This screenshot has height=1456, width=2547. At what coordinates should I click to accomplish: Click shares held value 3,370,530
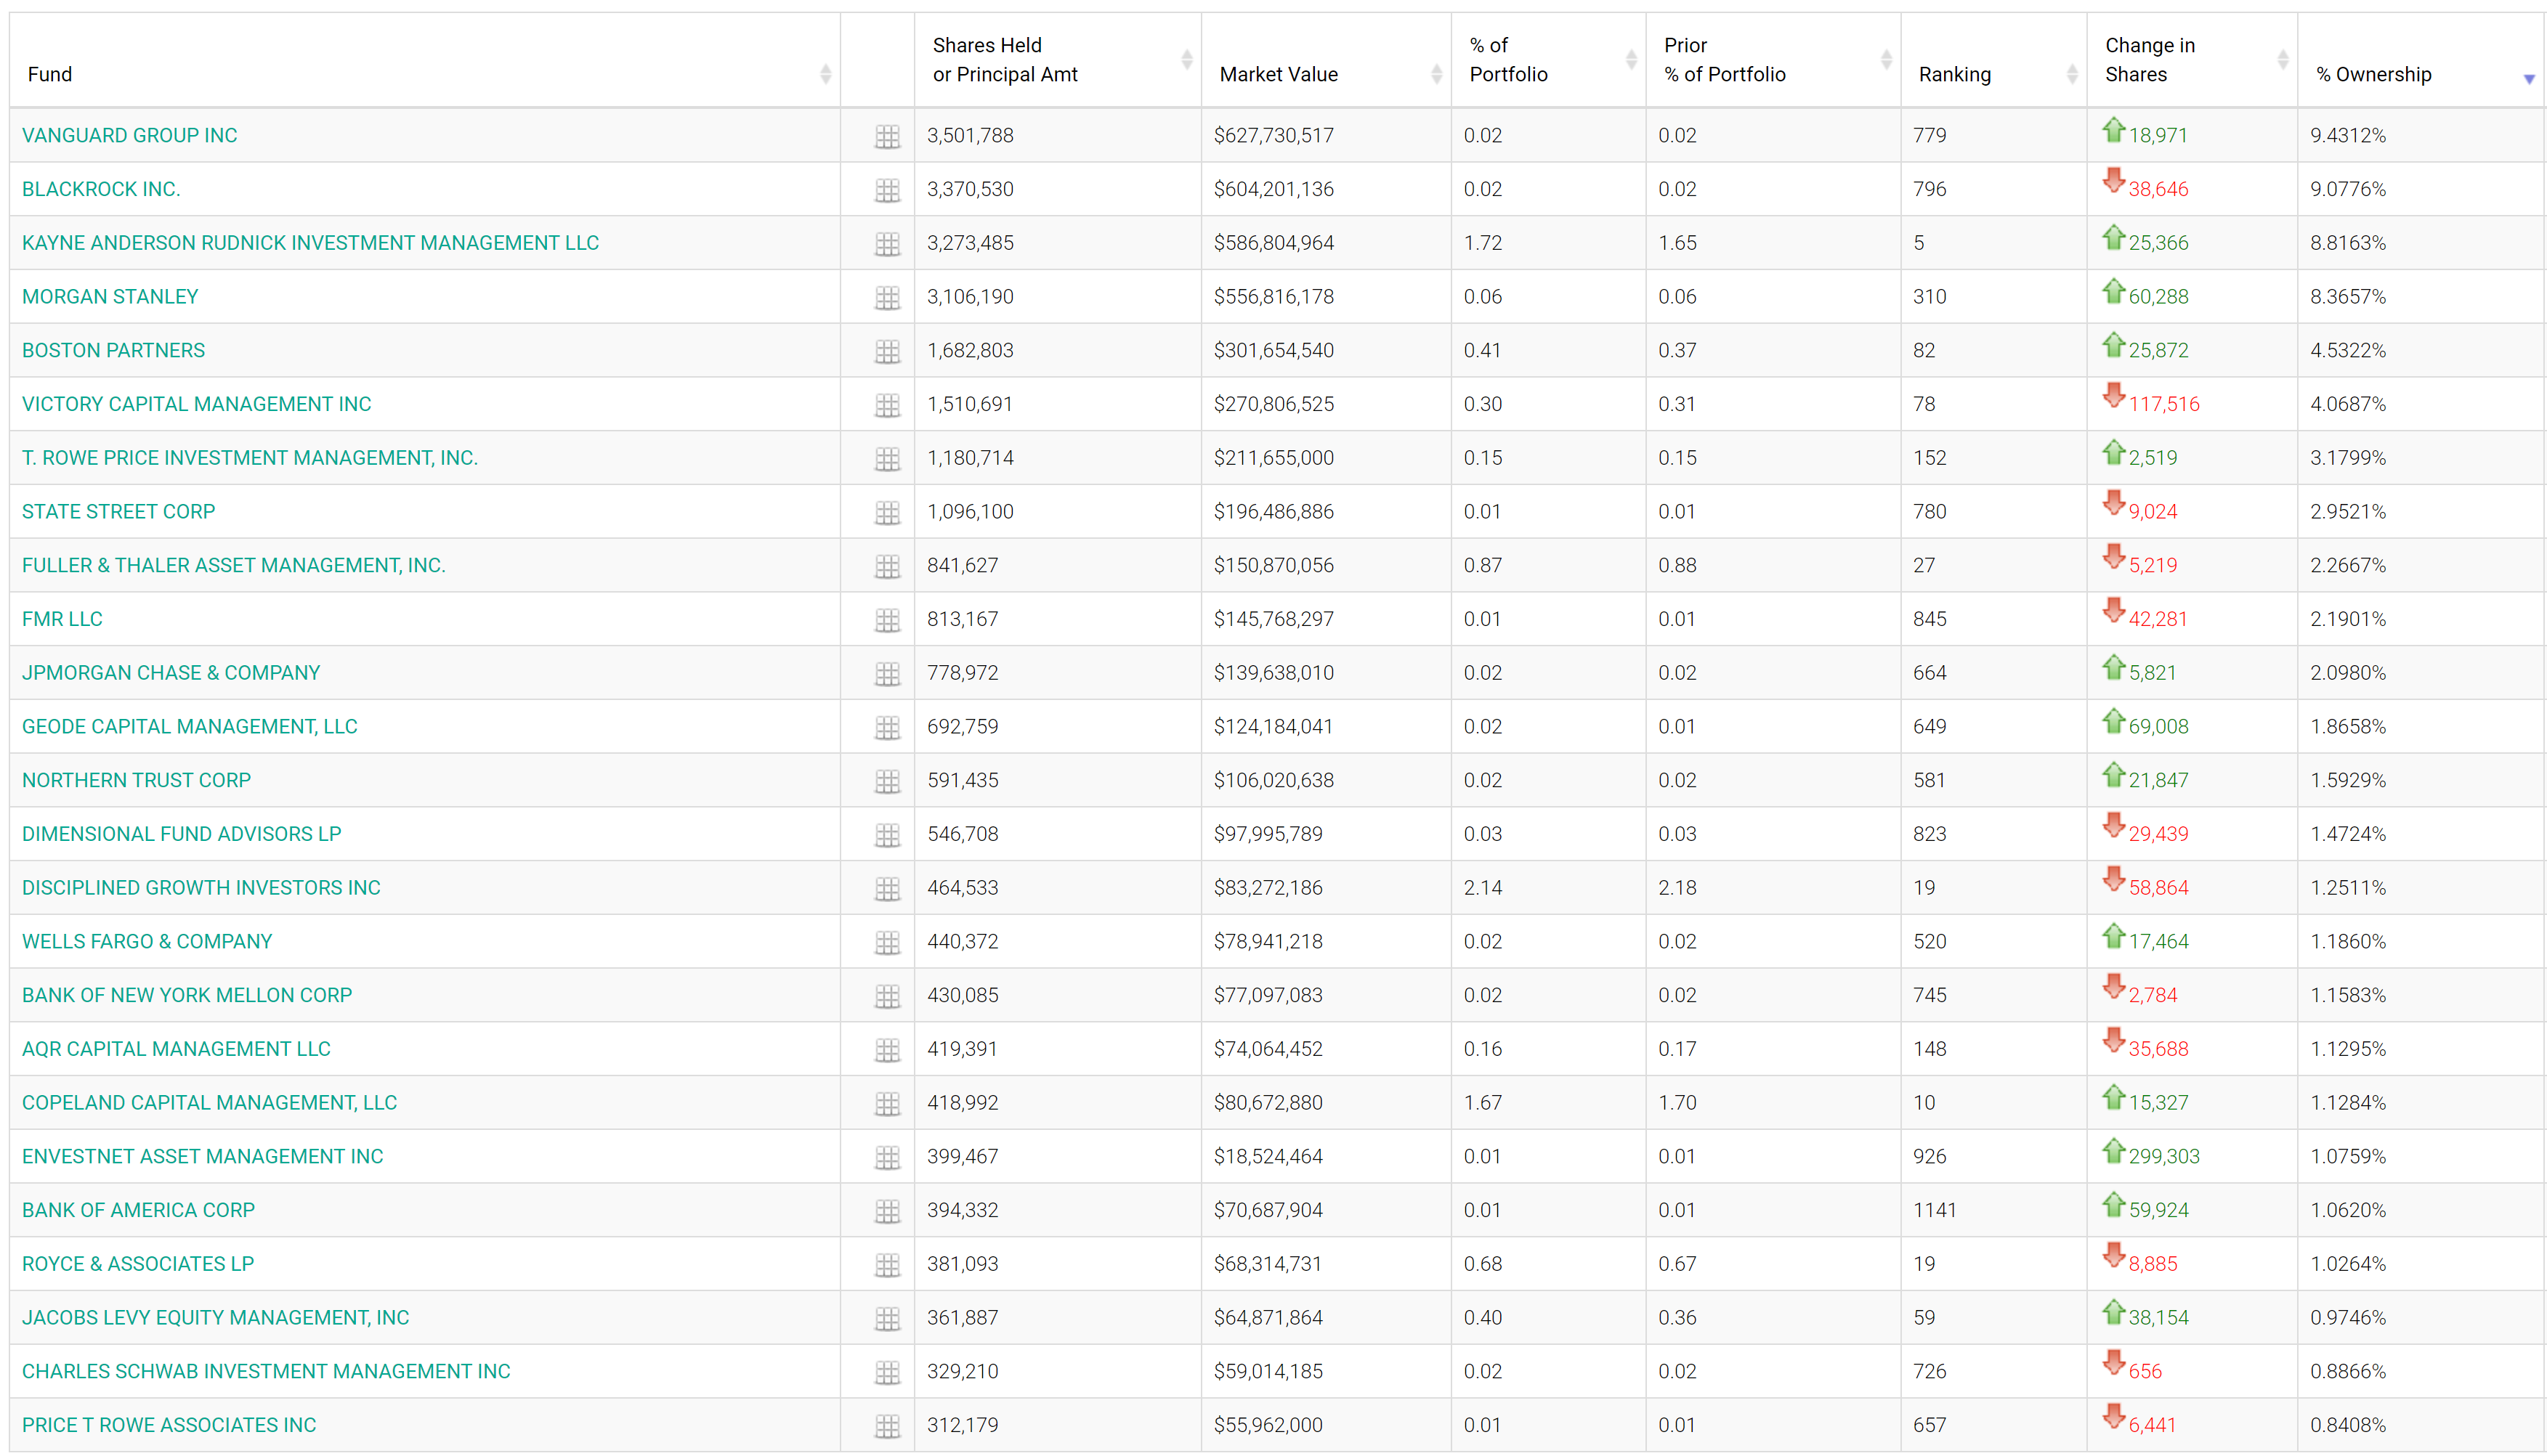coord(971,189)
